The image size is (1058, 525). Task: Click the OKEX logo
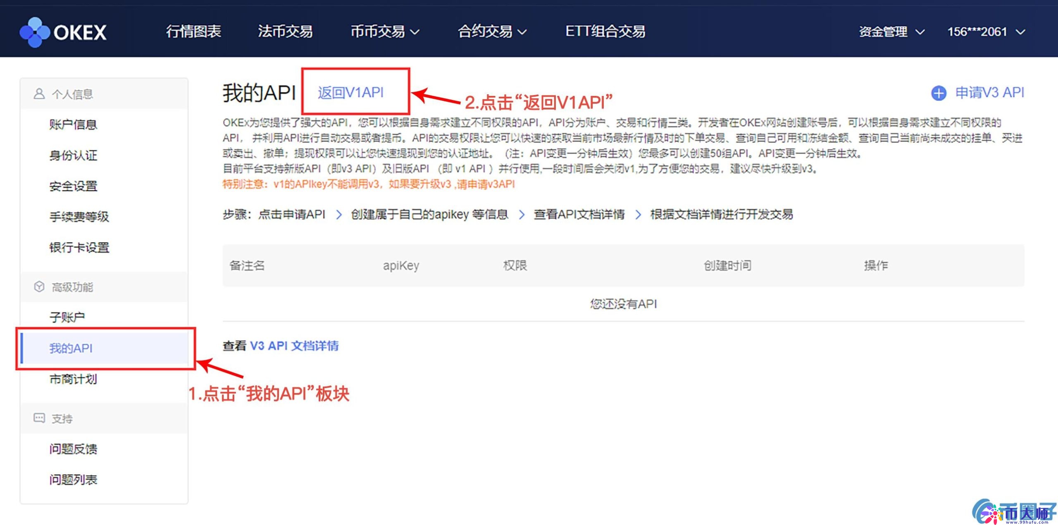[x=63, y=32]
